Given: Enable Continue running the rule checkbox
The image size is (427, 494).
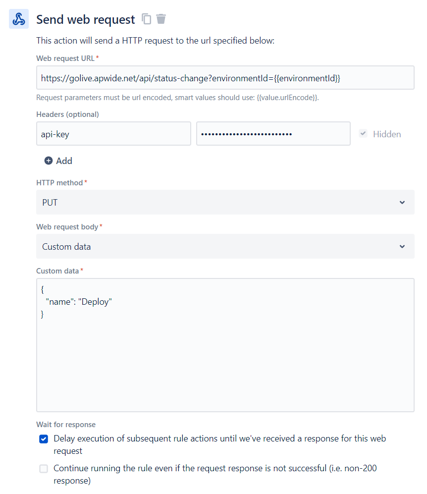Looking at the screenshot, I should tap(44, 468).
